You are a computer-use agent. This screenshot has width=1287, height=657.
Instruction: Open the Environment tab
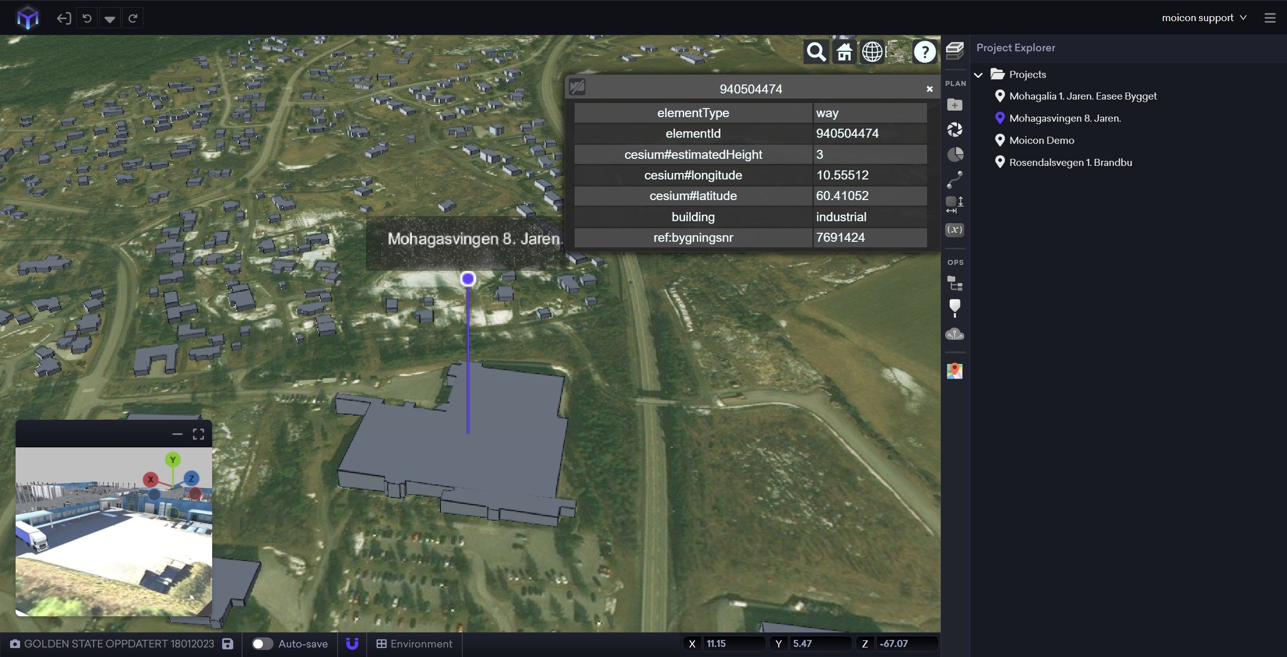click(x=415, y=644)
